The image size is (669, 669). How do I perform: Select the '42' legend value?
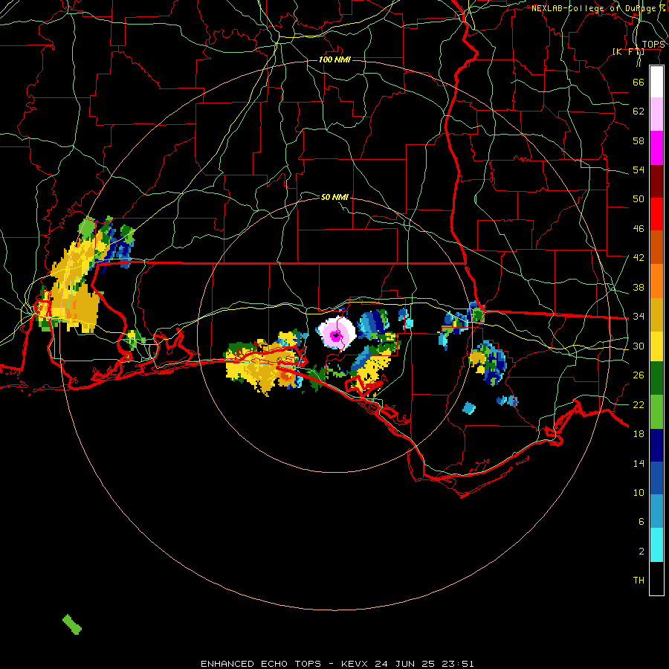tap(639, 258)
